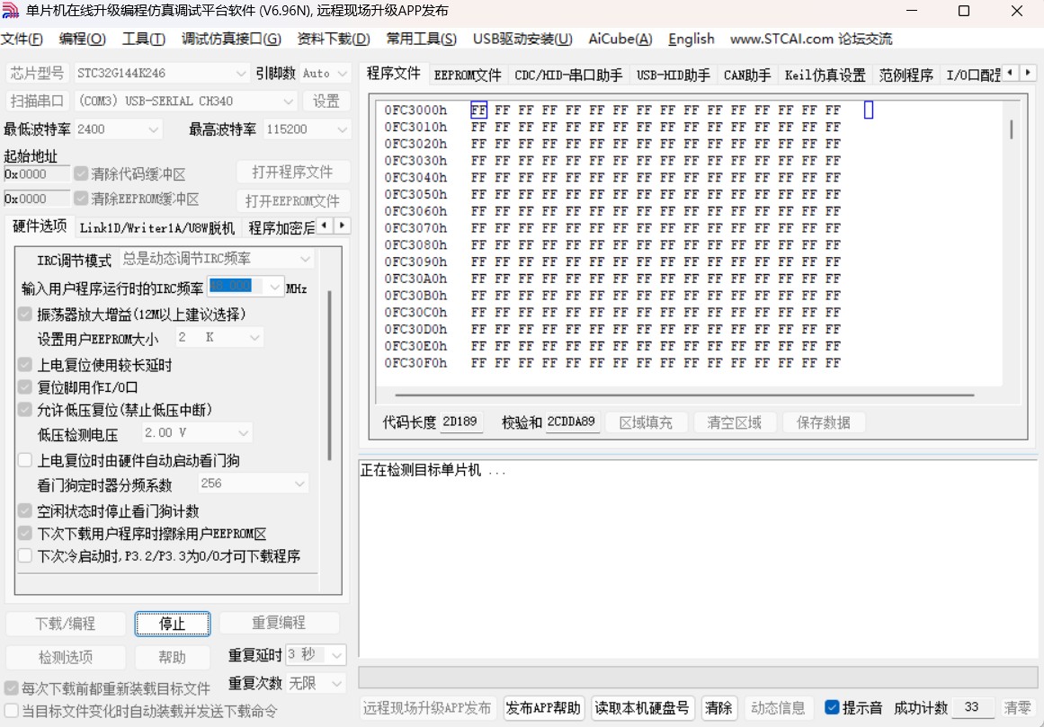Switch language via English menu
Screen dimensions: 1044x727
[x=692, y=40]
